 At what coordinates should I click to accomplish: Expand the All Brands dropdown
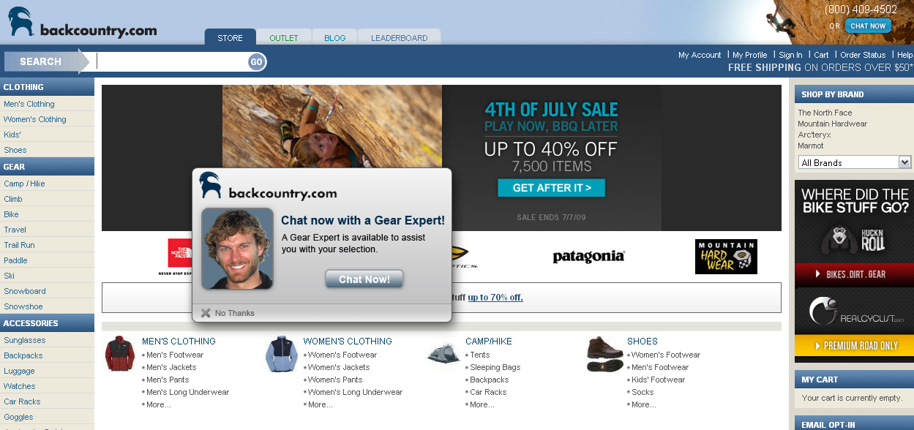tap(854, 162)
